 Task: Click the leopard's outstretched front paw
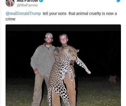tap(88, 72)
